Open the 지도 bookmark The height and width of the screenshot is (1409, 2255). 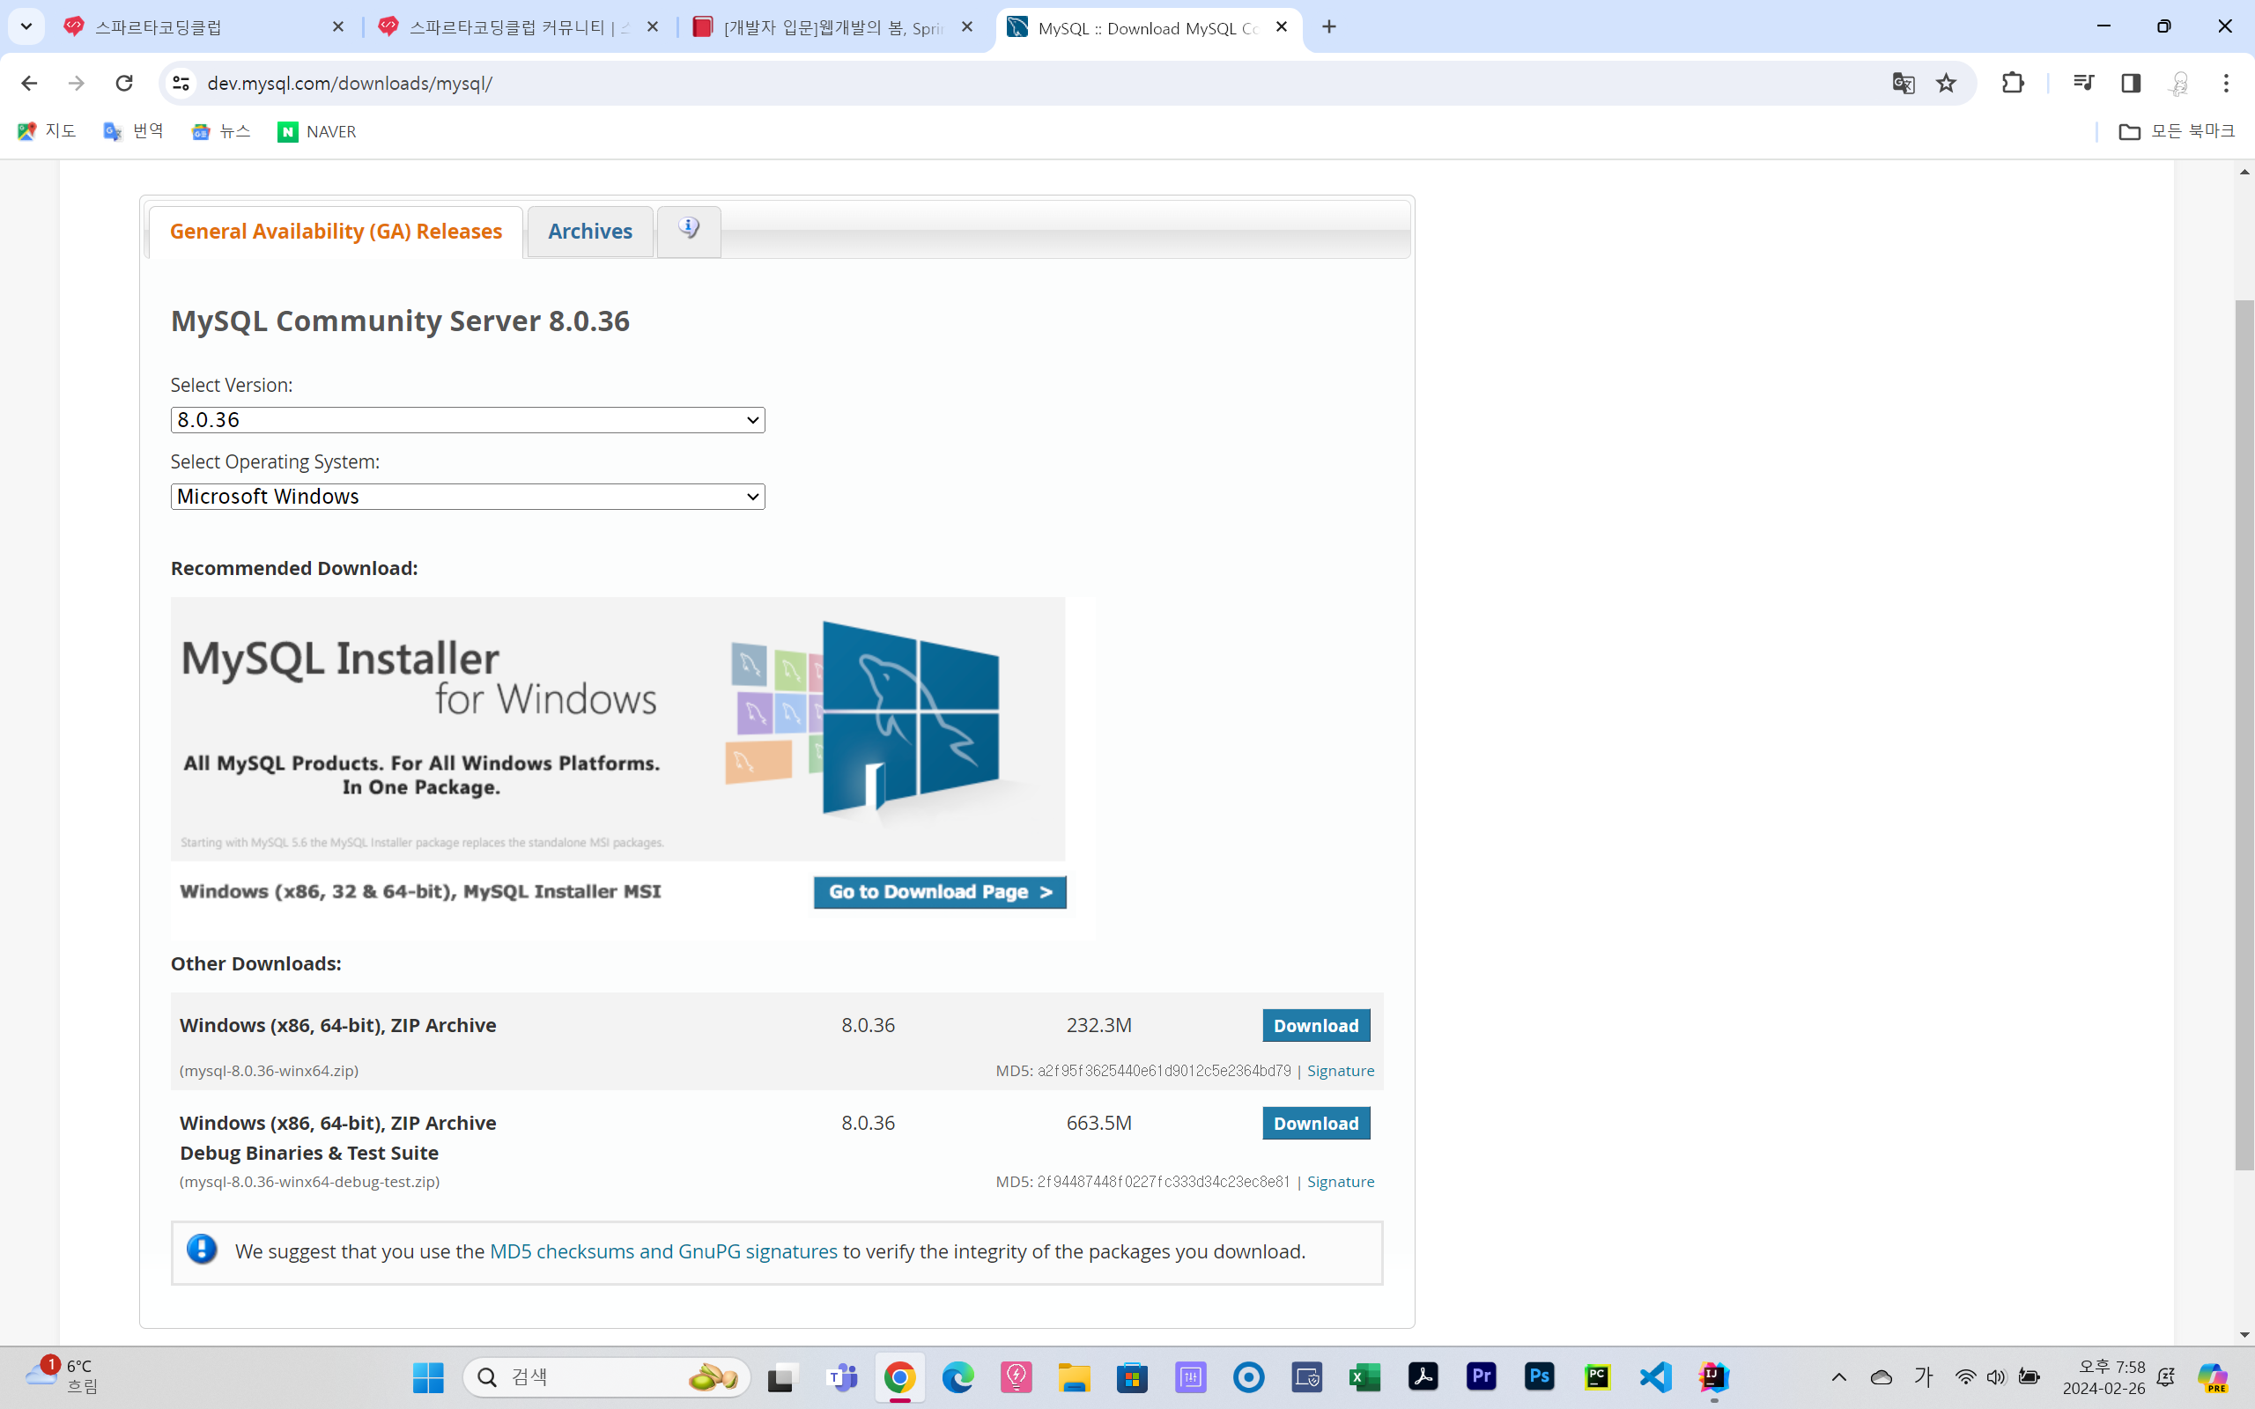pos(47,131)
